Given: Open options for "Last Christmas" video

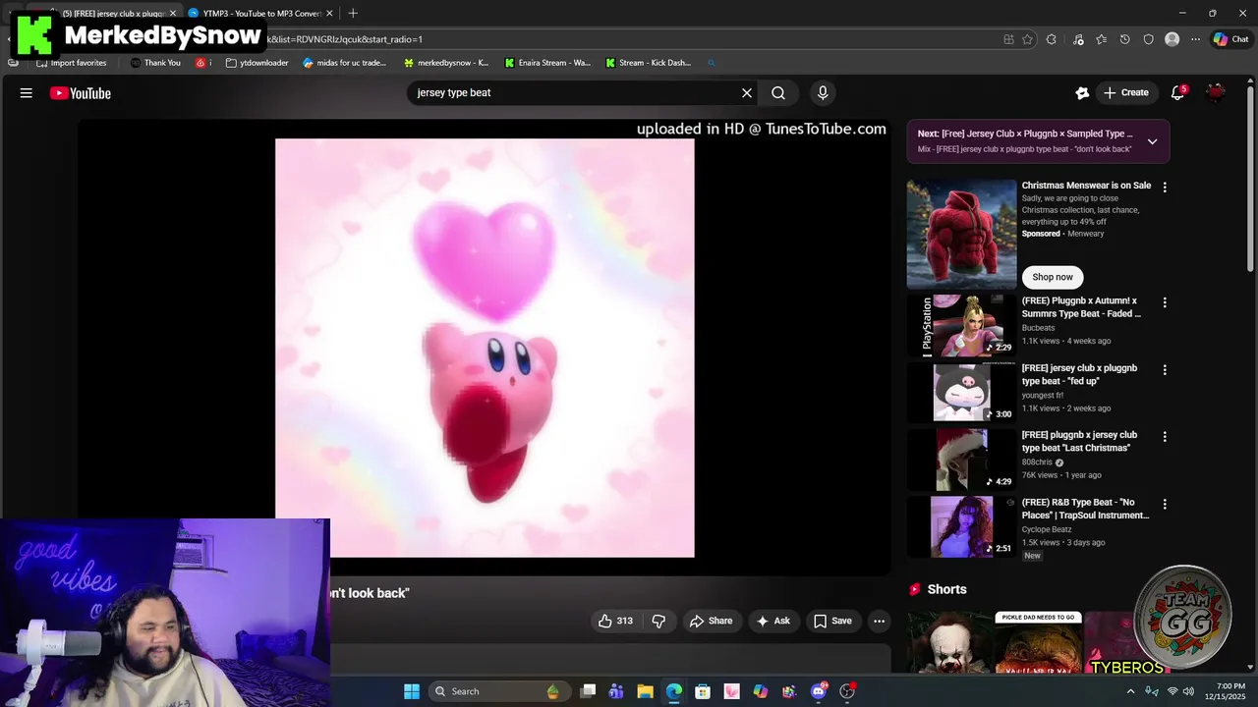Looking at the screenshot, I should pyautogui.click(x=1165, y=437).
